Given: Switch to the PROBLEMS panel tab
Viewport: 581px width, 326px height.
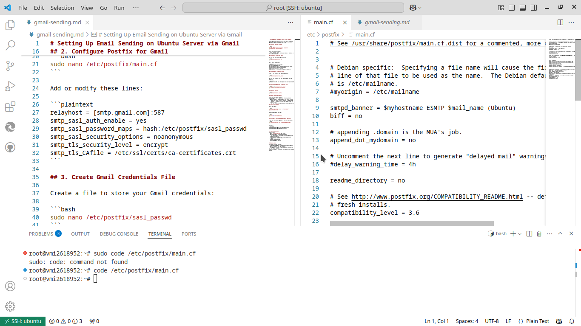Looking at the screenshot, I should pos(45,234).
